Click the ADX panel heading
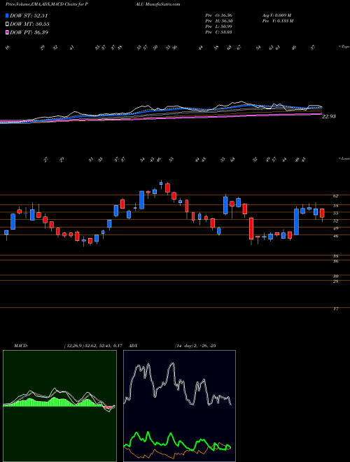The height and width of the screenshot is (462, 350). (x=133, y=346)
